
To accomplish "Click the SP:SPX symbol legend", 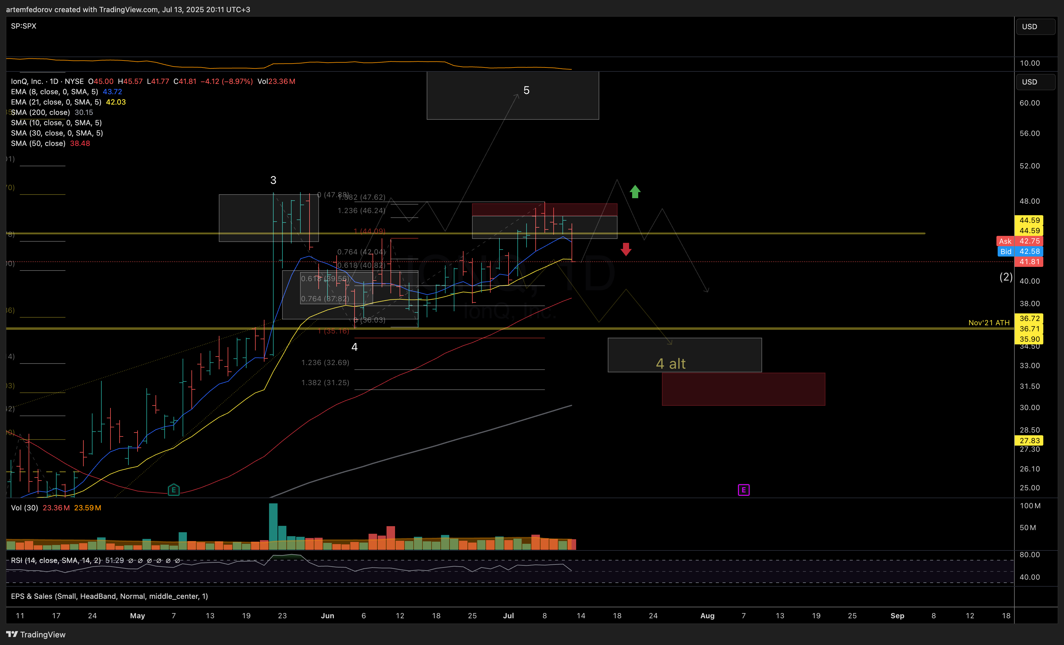I will coord(24,26).
